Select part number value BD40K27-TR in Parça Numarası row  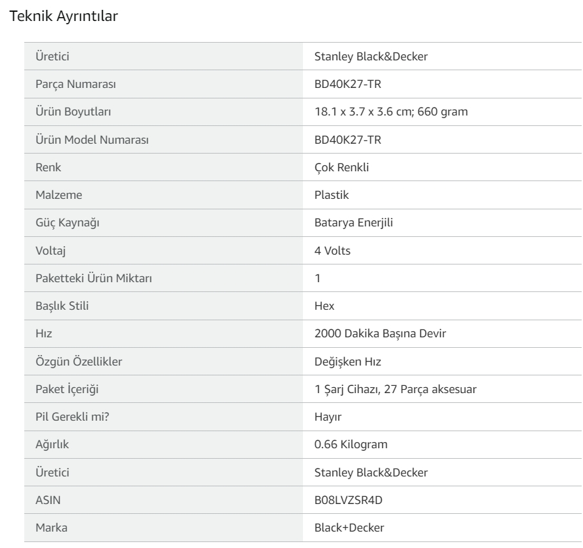[x=348, y=84]
